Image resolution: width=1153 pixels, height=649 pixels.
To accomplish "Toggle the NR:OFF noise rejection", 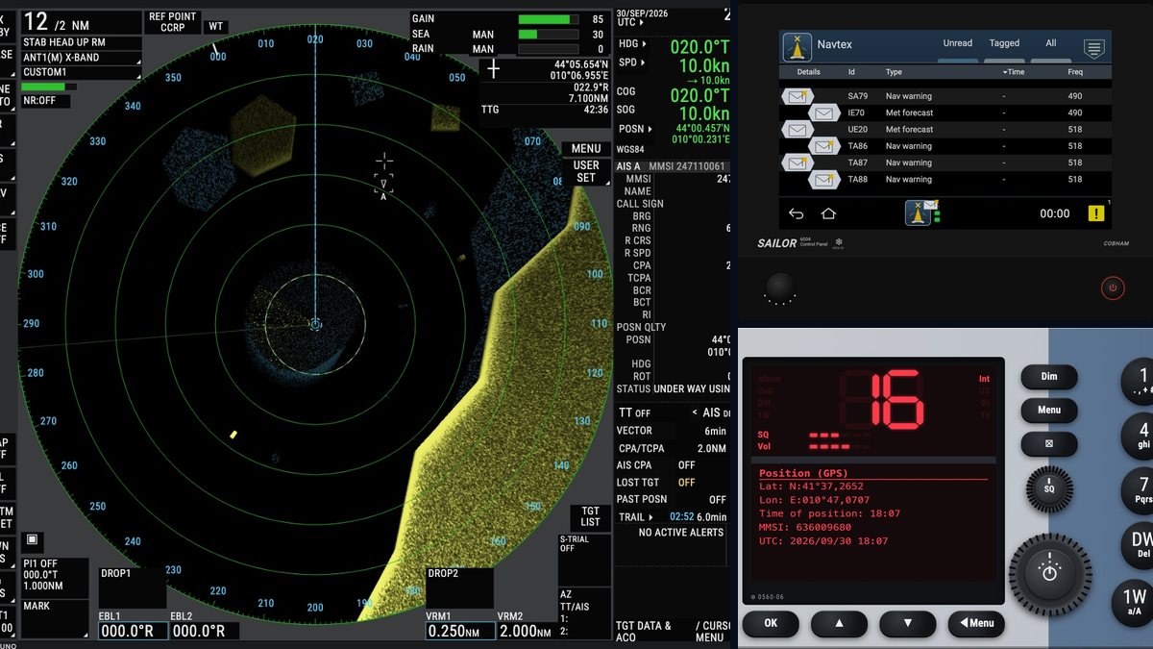I will tap(45, 101).
